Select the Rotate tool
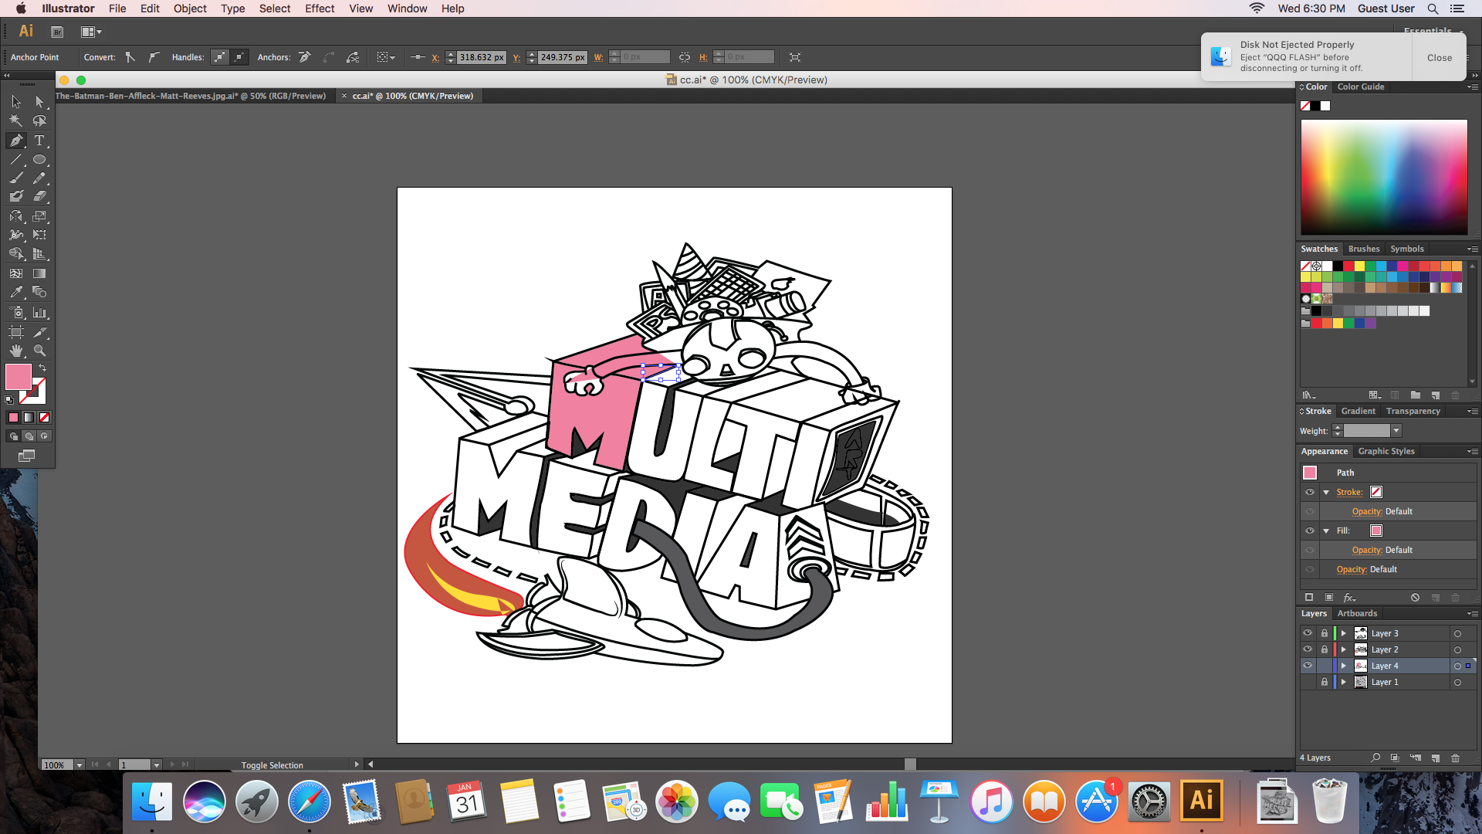 (x=16, y=216)
